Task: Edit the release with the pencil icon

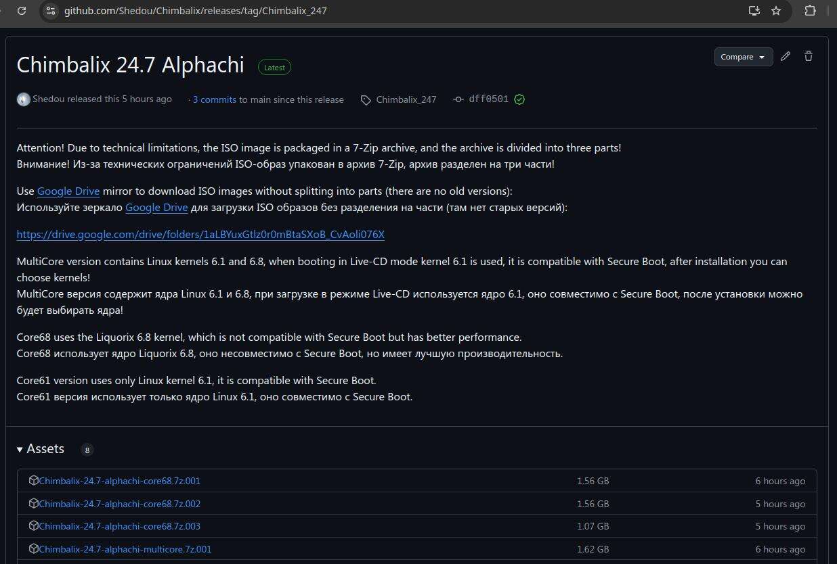Action: pos(786,57)
